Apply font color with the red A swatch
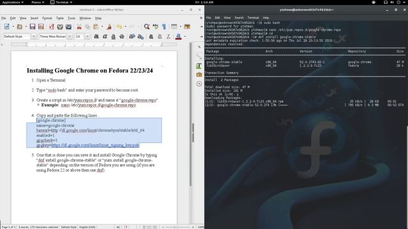This screenshot has width=408, height=229. (178, 36)
